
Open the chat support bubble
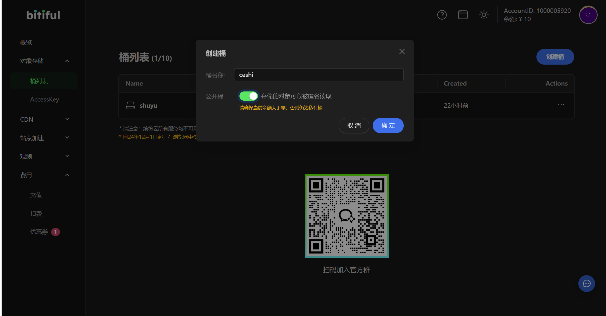coord(586,284)
